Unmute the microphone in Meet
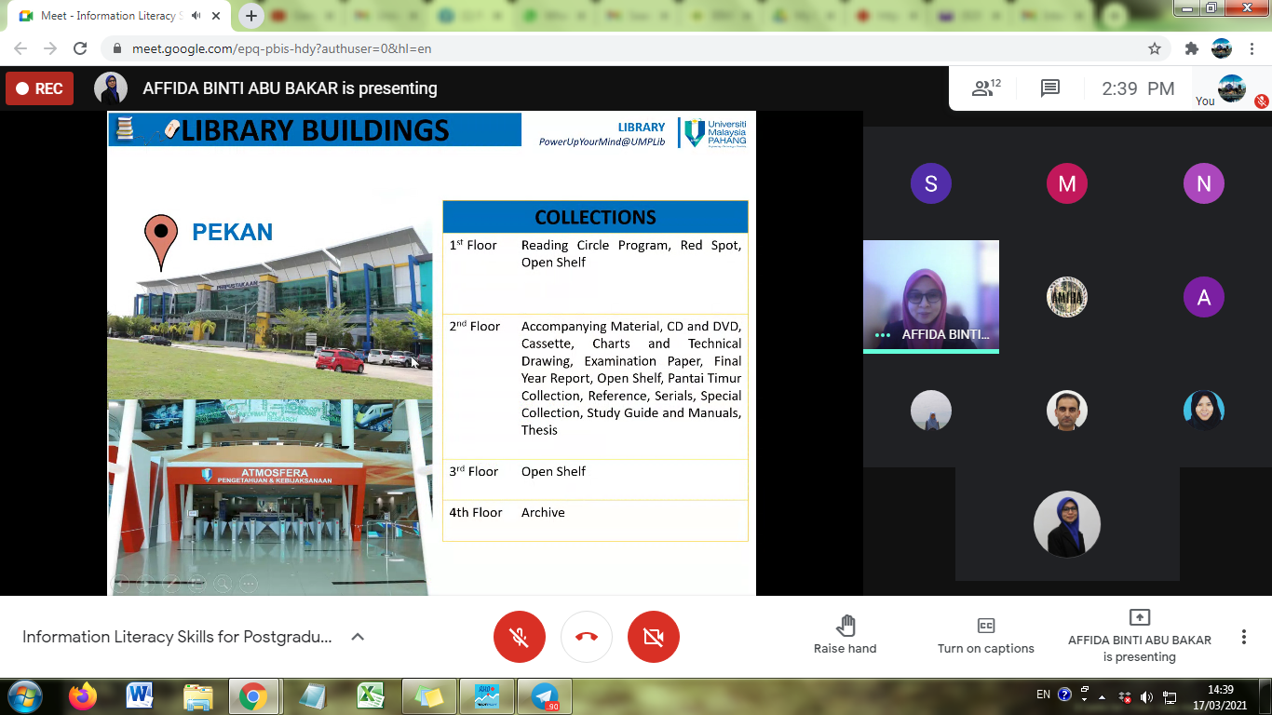Image resolution: width=1272 pixels, height=715 pixels. pyautogui.click(x=520, y=637)
